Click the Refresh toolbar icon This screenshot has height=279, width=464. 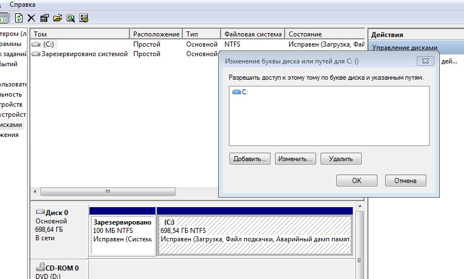coord(19,18)
